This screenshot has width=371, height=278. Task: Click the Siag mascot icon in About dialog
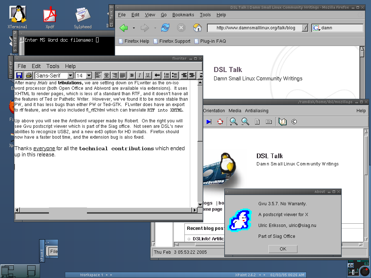tap(240, 220)
